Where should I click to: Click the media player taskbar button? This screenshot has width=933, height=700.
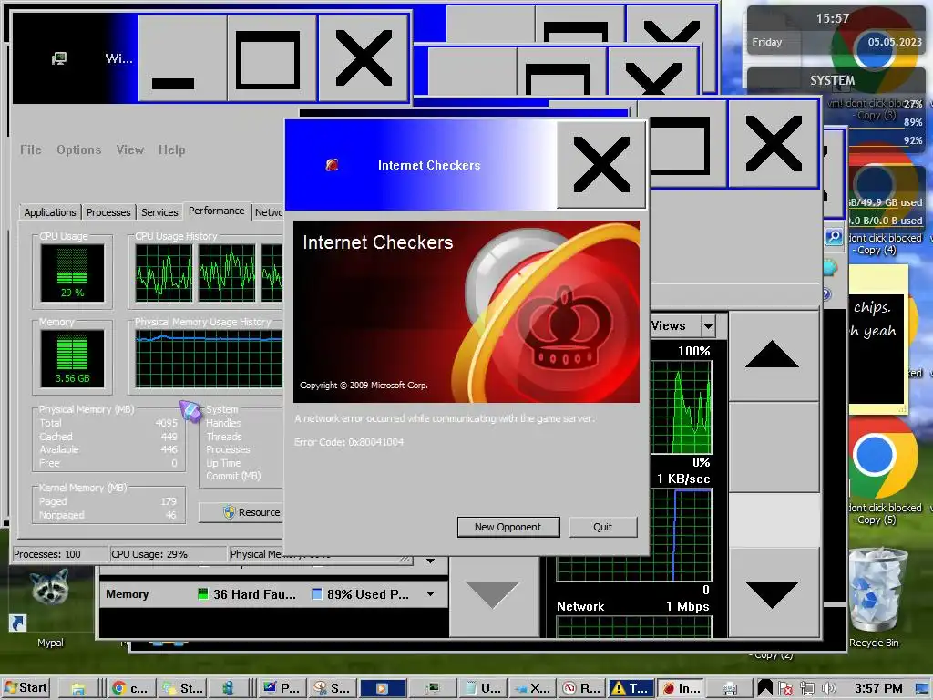[x=383, y=688]
